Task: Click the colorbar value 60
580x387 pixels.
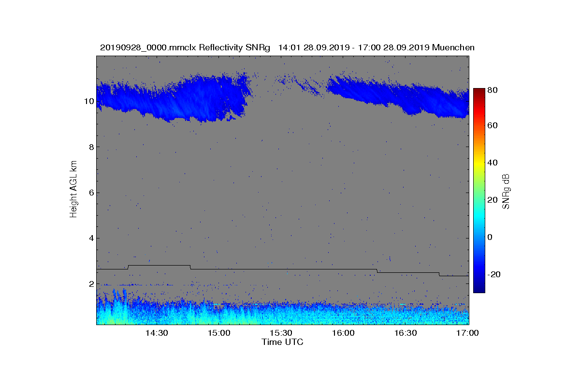Action: point(493,126)
